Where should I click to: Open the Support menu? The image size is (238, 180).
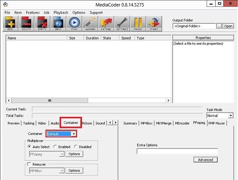coord(96,13)
